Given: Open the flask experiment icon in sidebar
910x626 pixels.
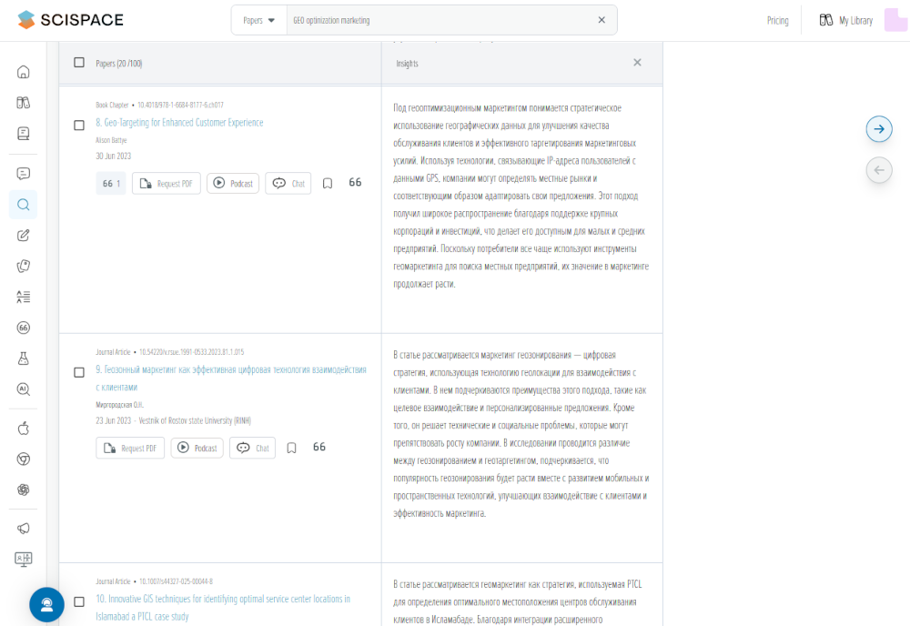Looking at the screenshot, I should tap(24, 358).
